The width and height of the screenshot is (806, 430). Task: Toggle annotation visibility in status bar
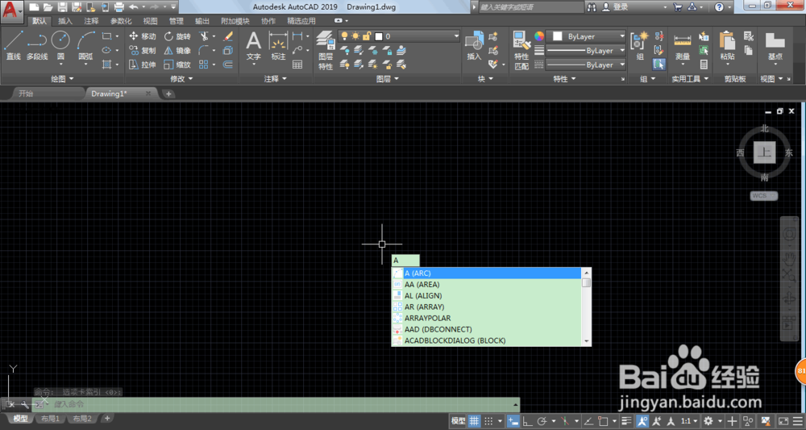pos(642,421)
